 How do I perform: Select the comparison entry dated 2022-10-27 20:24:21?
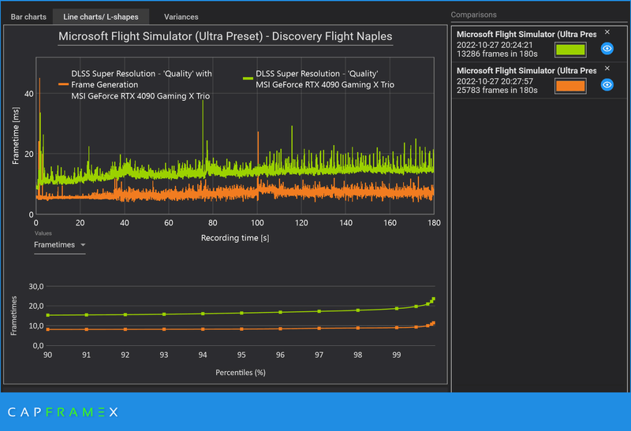point(539,44)
